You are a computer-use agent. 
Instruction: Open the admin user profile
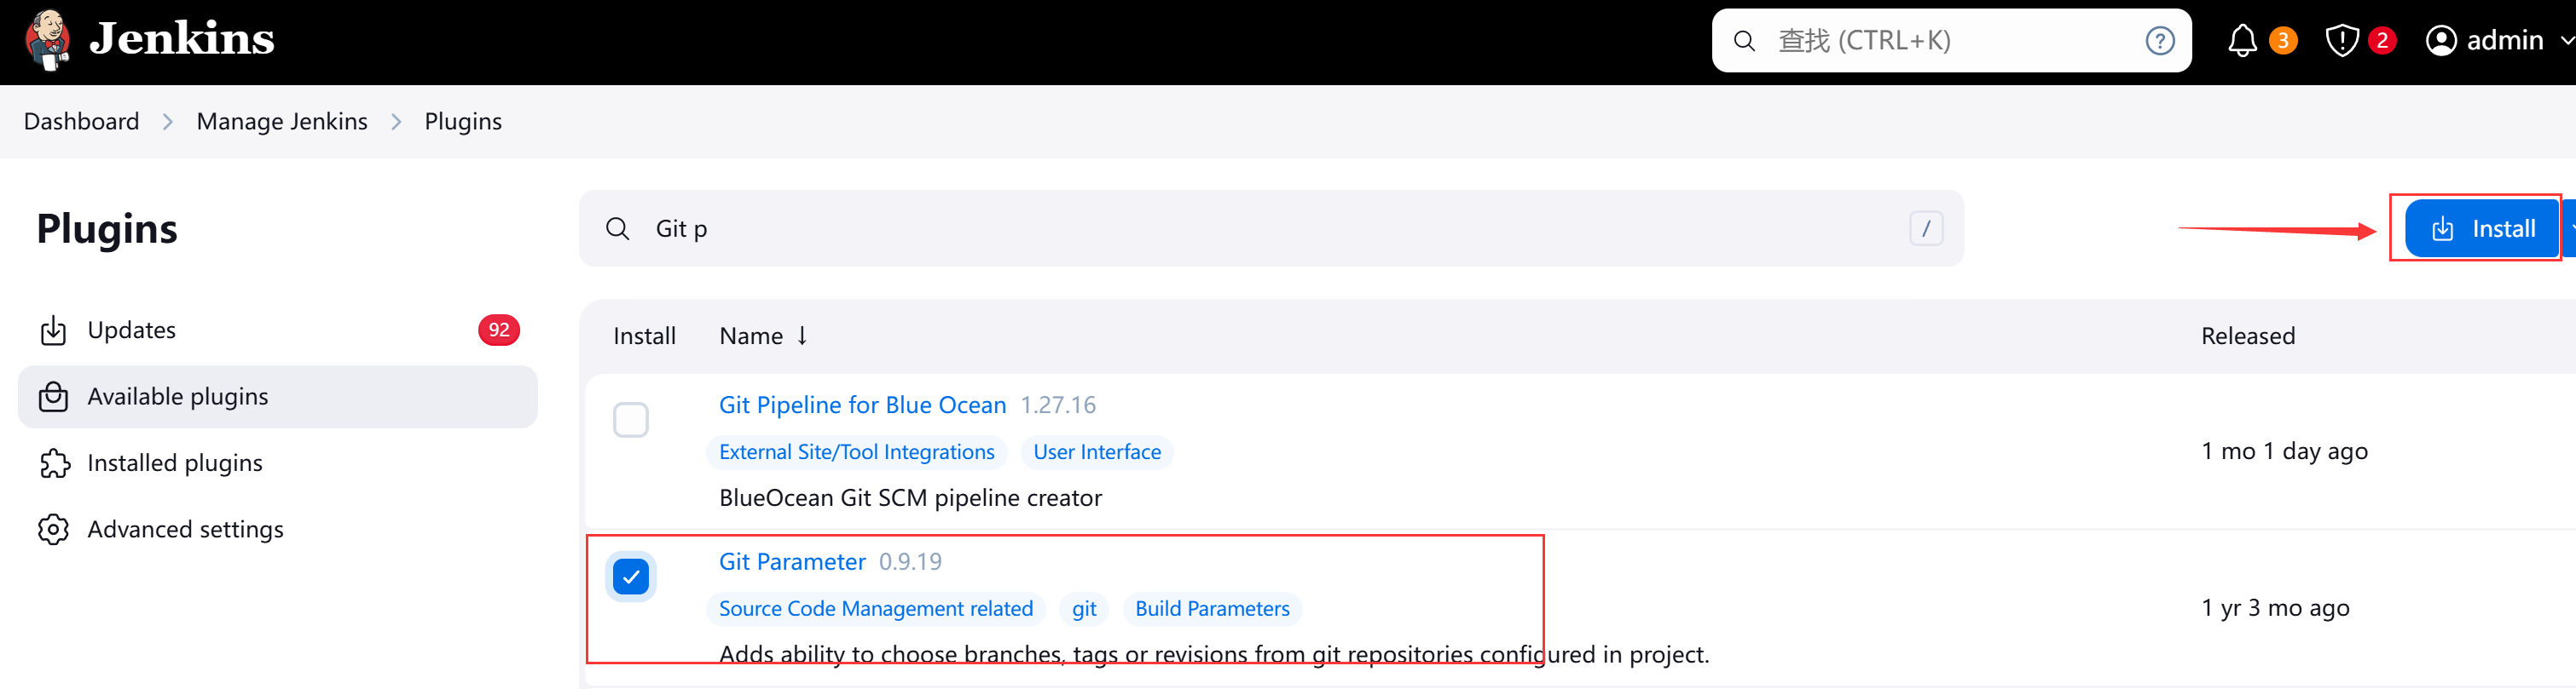point(2484,41)
